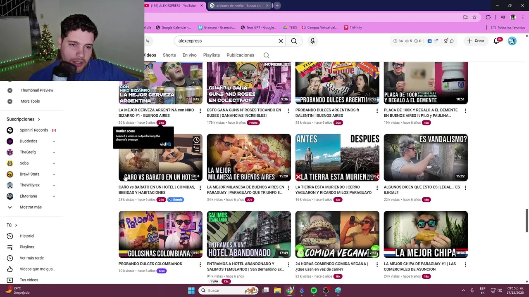Click Windows Start button
Screen dimensions: 529x297
click(191, 290)
